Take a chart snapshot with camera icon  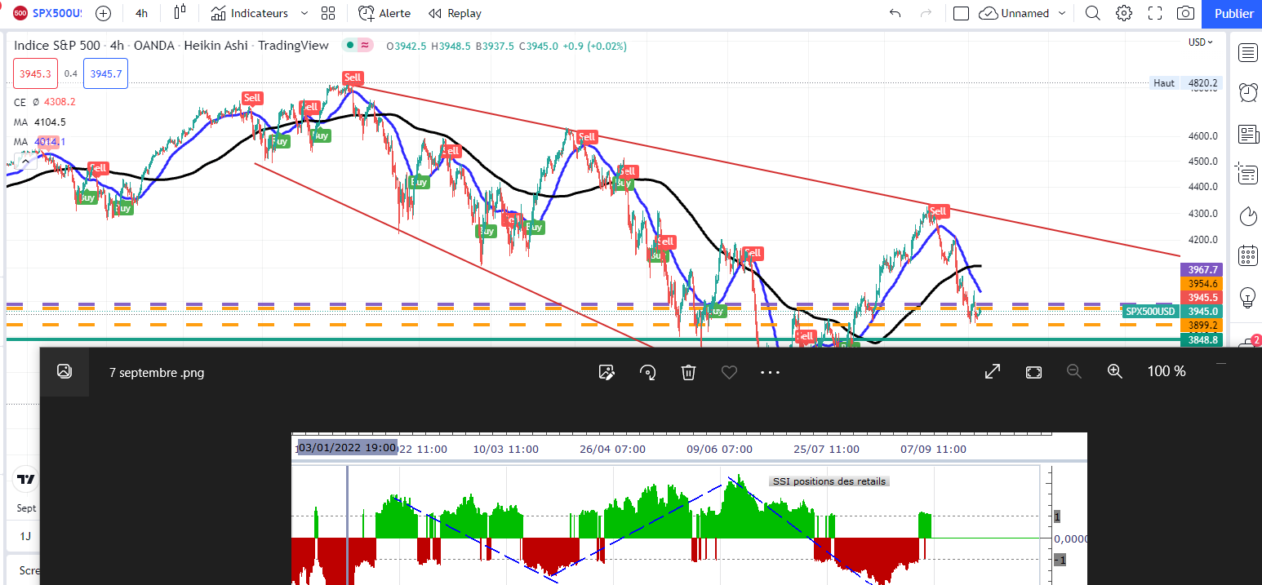1185,13
